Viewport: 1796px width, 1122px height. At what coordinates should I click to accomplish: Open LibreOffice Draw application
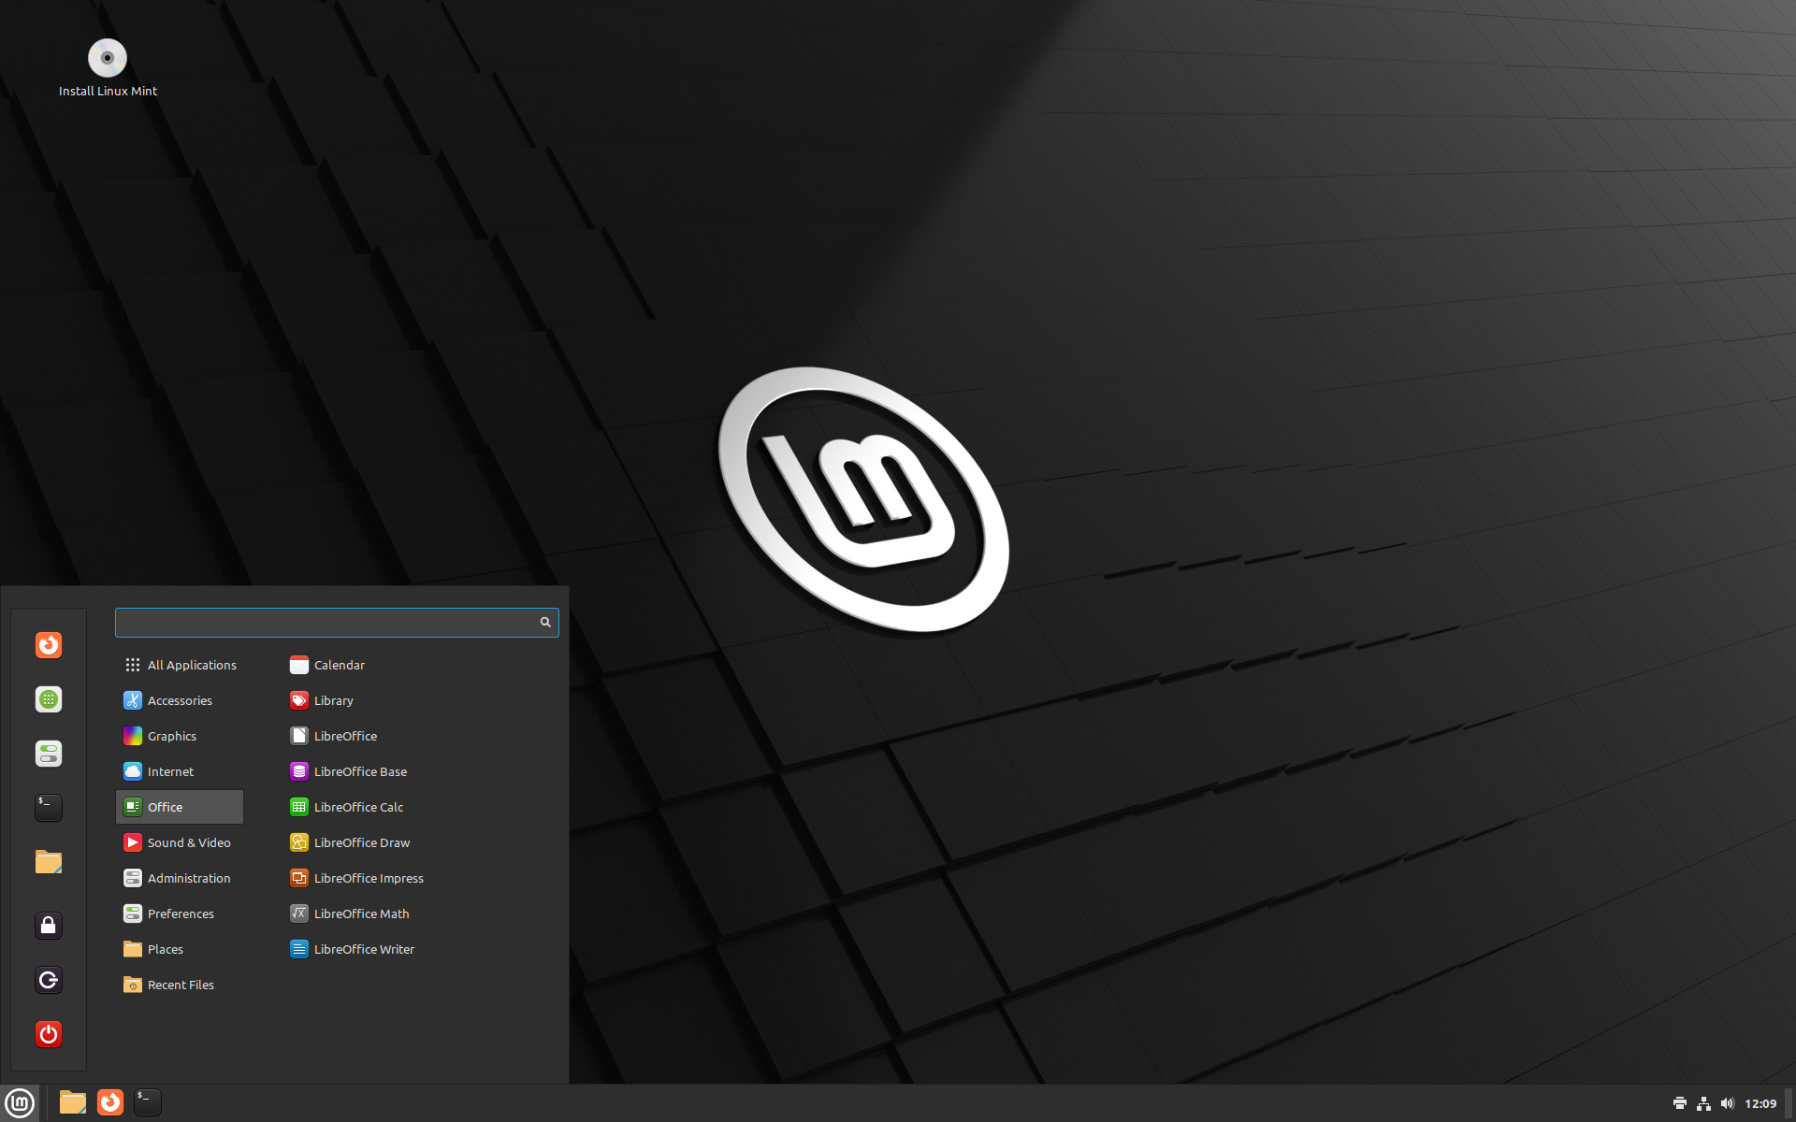[361, 841]
